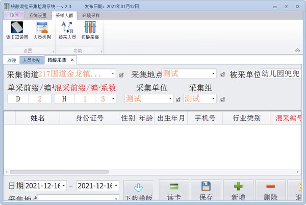The width and height of the screenshot is (306, 205).
Task: Click edit icon beside 采集组 dropdown
Action: pos(222,99)
